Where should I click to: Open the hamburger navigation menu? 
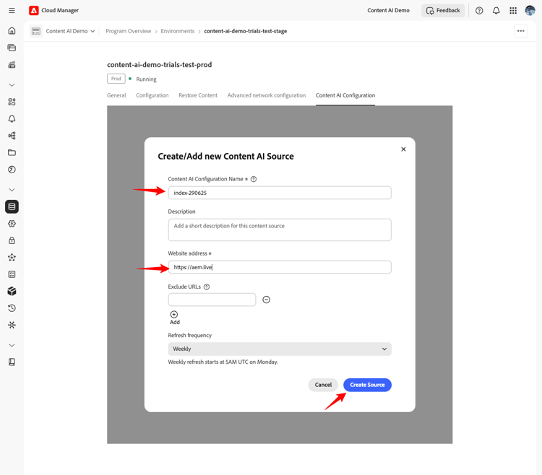[x=12, y=10]
